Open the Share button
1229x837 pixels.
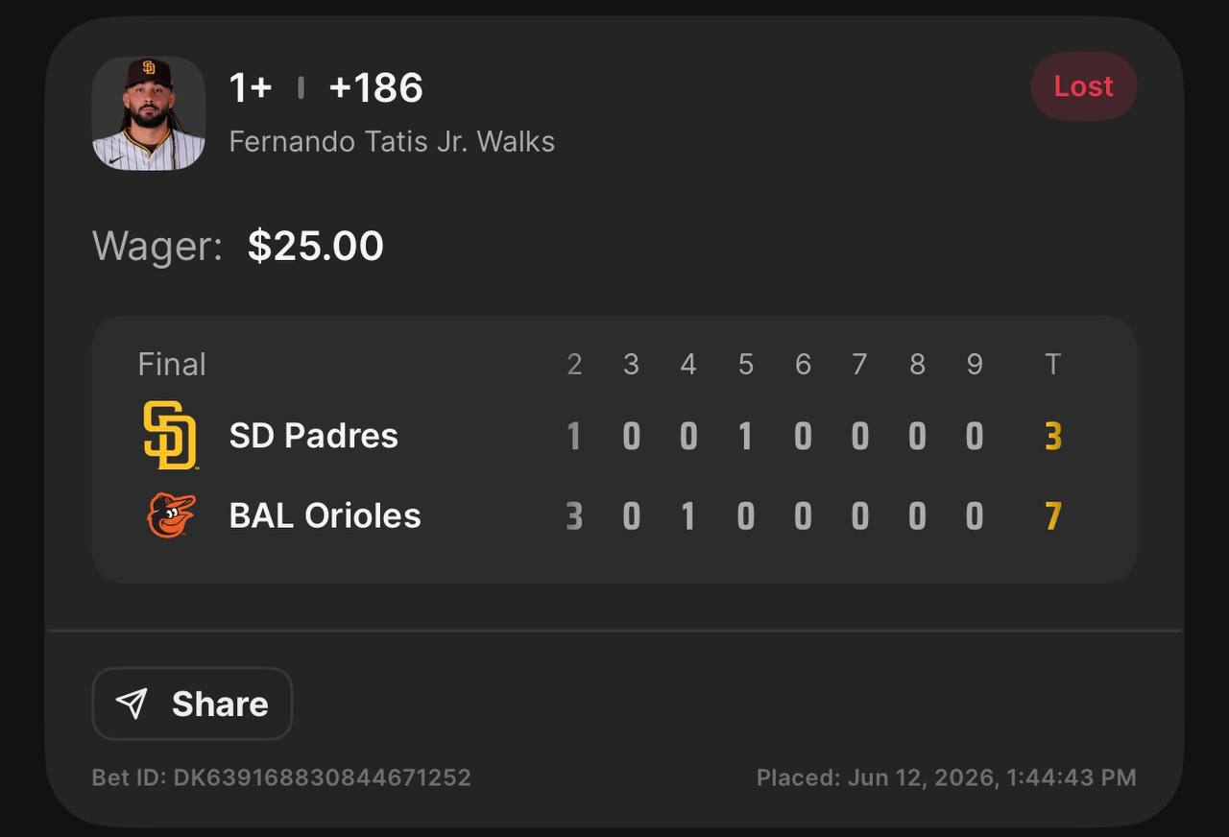tap(192, 704)
